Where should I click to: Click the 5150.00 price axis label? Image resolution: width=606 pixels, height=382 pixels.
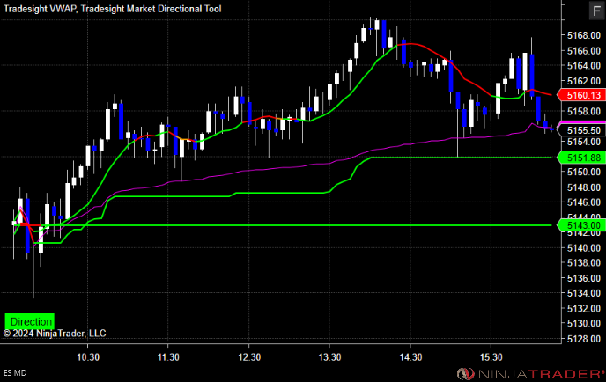[584, 172]
